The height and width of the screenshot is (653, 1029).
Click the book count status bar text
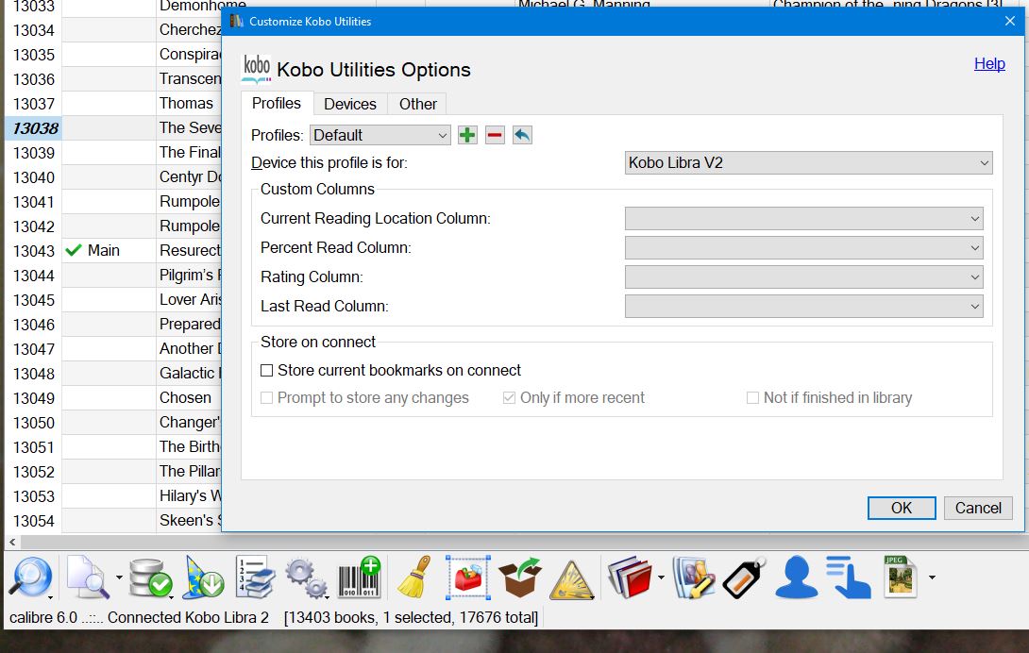coord(411,617)
